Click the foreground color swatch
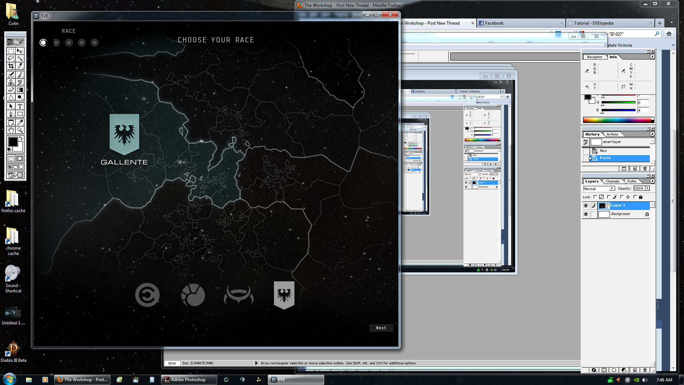Screen dimensions: 684x385 pos(13,142)
